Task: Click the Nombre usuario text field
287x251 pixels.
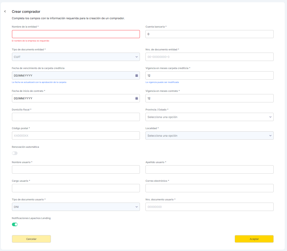Action: coord(76,169)
